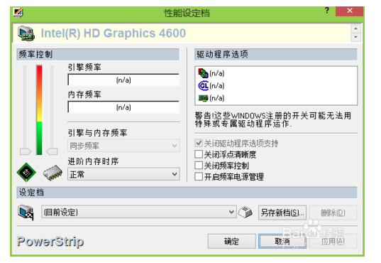381x263 pixels.
Task: Click the 引擎与内存频率 label
Action: [97, 133]
